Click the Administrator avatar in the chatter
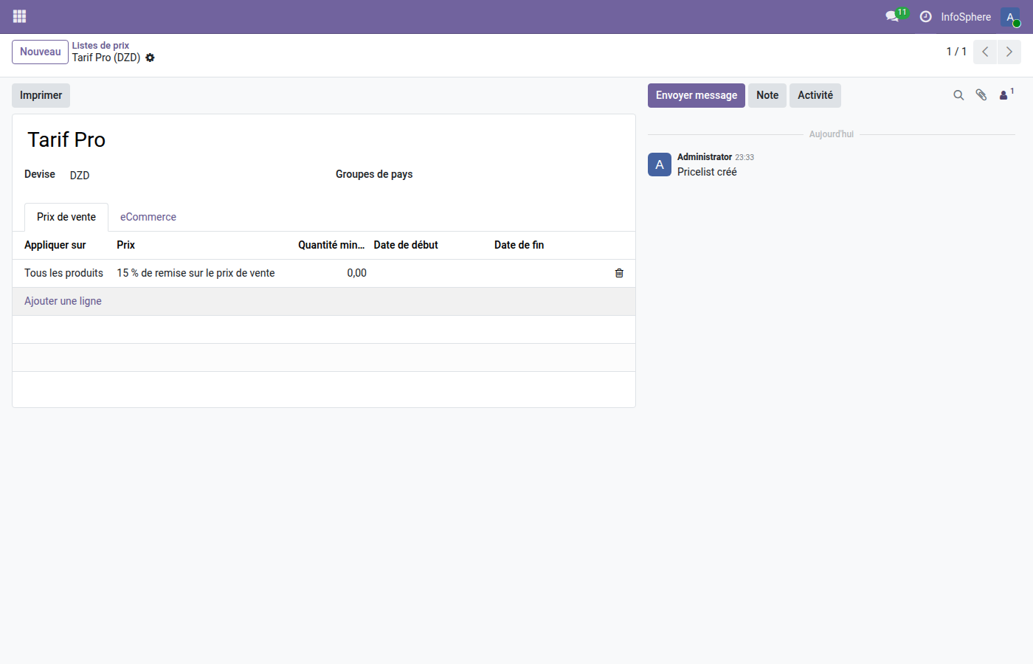The height and width of the screenshot is (664, 1033). coord(659,165)
